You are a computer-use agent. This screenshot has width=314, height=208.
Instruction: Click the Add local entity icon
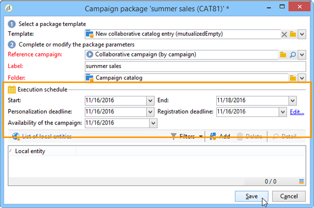219,136
